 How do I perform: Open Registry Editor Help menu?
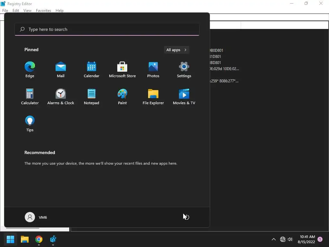point(59,11)
